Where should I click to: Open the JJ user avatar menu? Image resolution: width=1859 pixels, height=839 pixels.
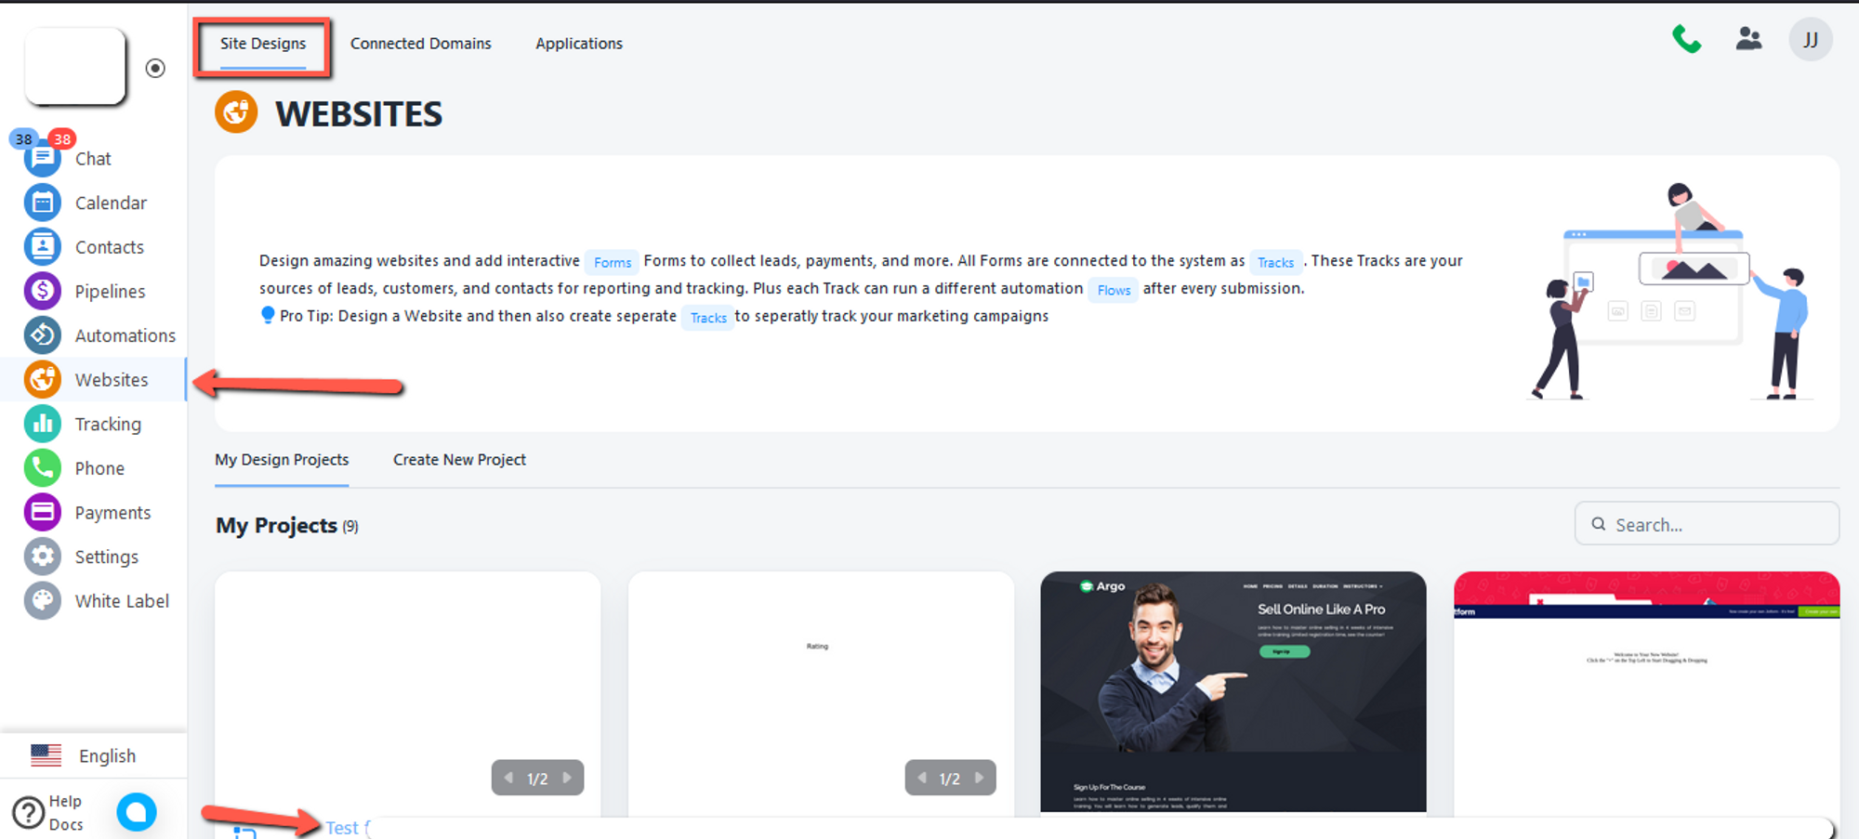click(x=1810, y=40)
